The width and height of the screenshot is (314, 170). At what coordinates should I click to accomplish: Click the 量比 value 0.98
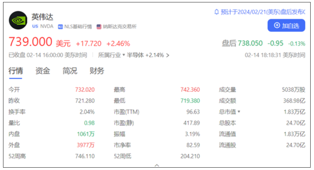89,123
